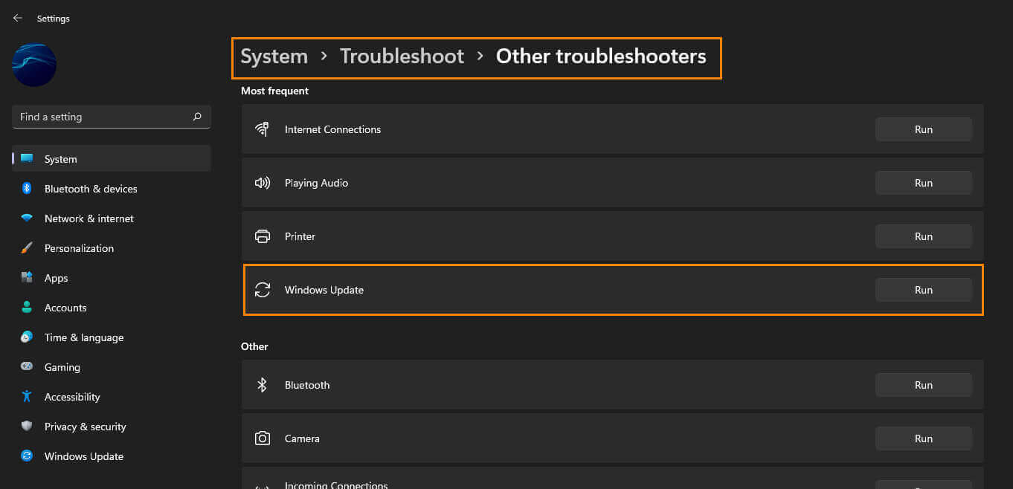
Task: Select the Windows Update row label
Action: click(324, 290)
